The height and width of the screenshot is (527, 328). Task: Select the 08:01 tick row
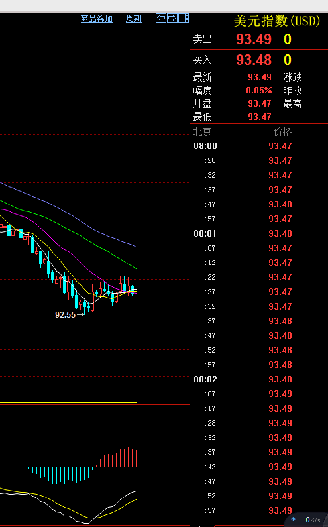click(x=259, y=233)
